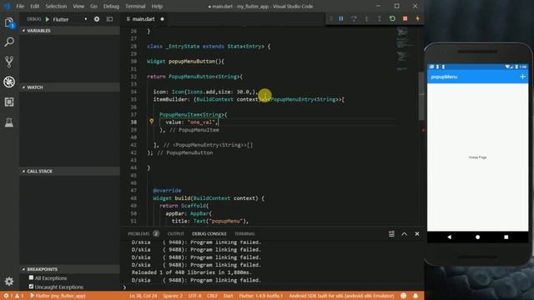Switch to the Debug Console tab
The height and width of the screenshot is (300, 534).
click(x=209, y=233)
